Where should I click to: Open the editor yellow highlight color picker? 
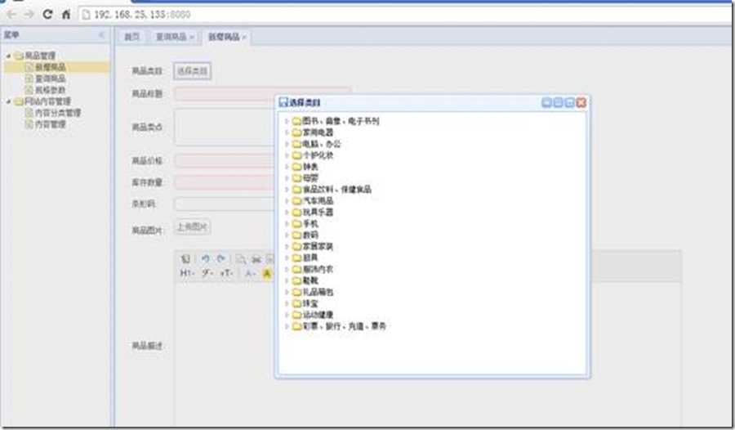coord(267,273)
